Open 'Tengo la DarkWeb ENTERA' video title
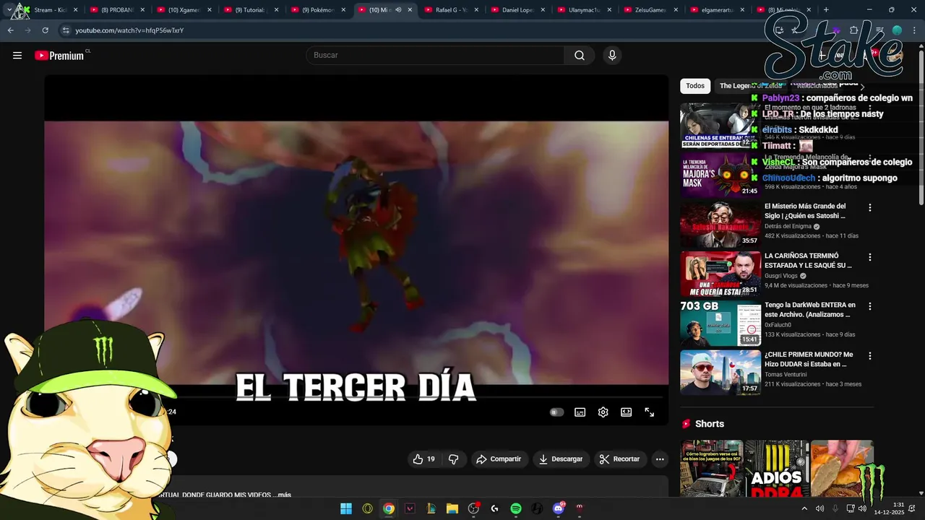 coord(810,310)
